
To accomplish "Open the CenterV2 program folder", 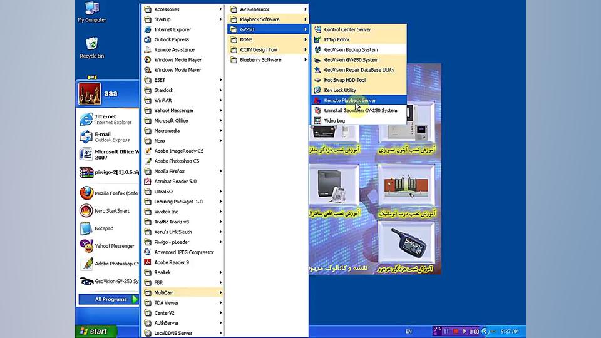I will click(182, 313).
